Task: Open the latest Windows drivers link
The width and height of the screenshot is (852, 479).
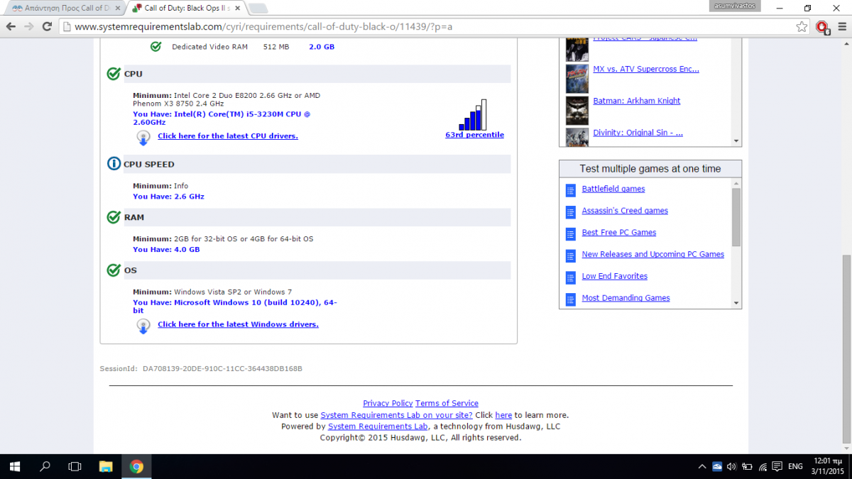Action: [x=238, y=324]
